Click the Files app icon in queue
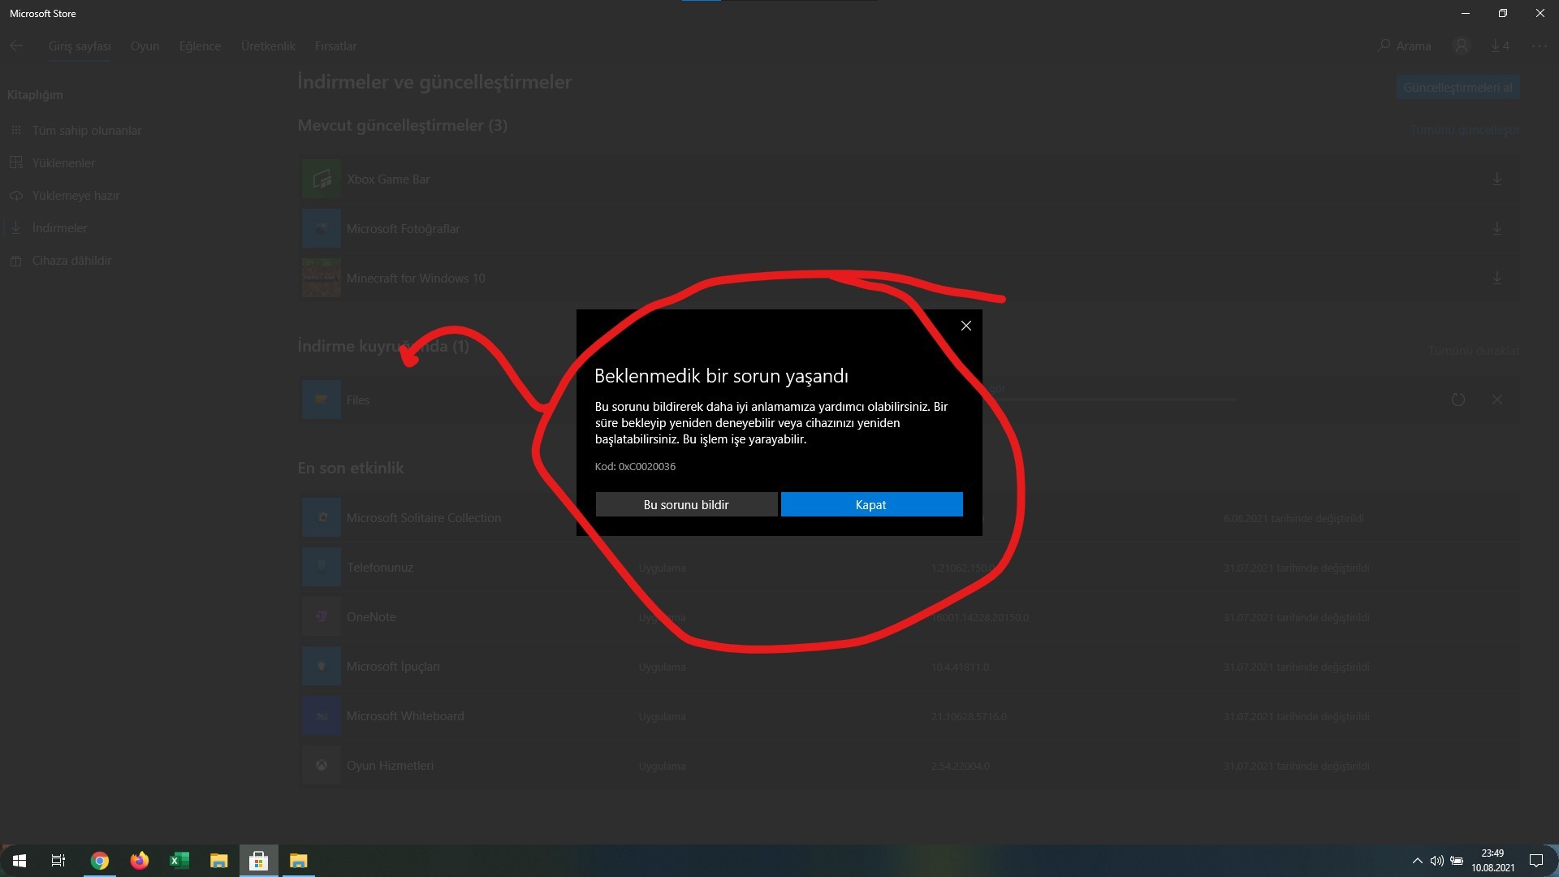The height and width of the screenshot is (877, 1559). tap(322, 400)
